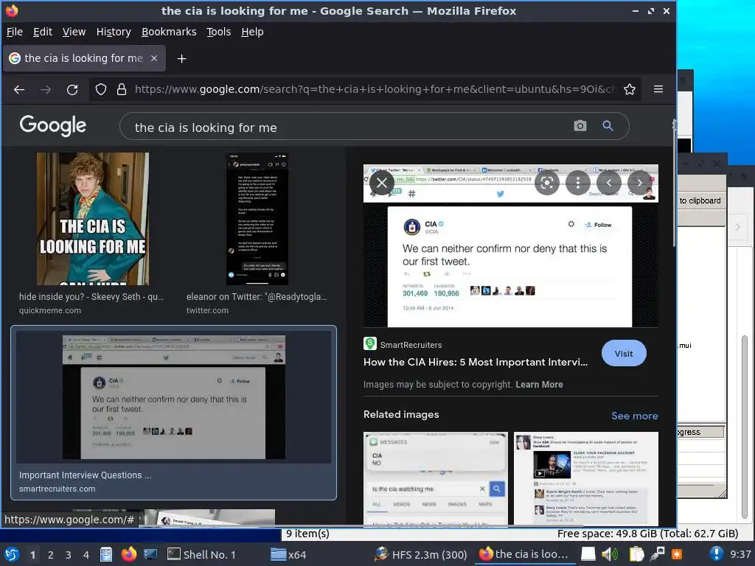The image size is (755, 566).
Task: Open the Edit menu
Action: point(42,32)
